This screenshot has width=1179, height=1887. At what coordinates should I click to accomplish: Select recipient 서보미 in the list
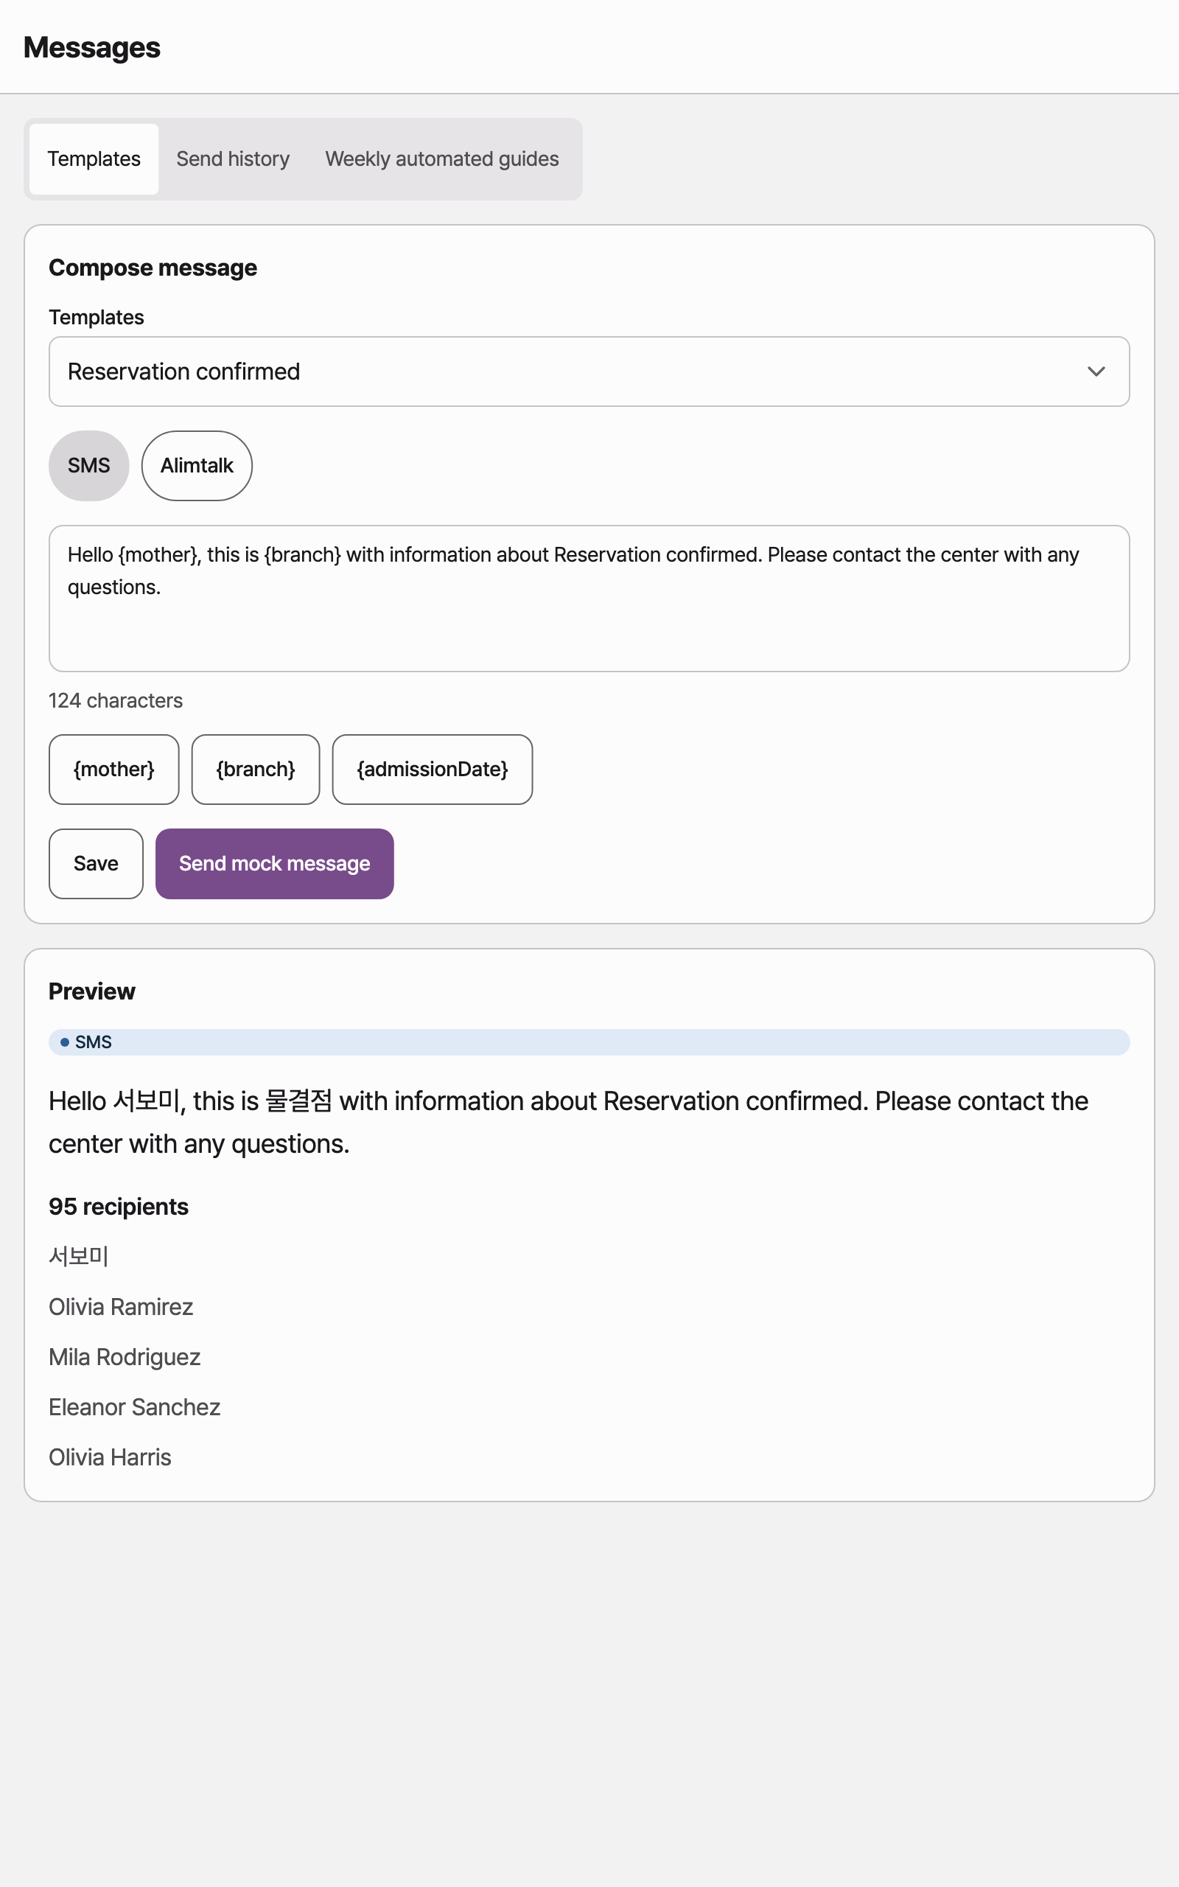click(x=79, y=1256)
